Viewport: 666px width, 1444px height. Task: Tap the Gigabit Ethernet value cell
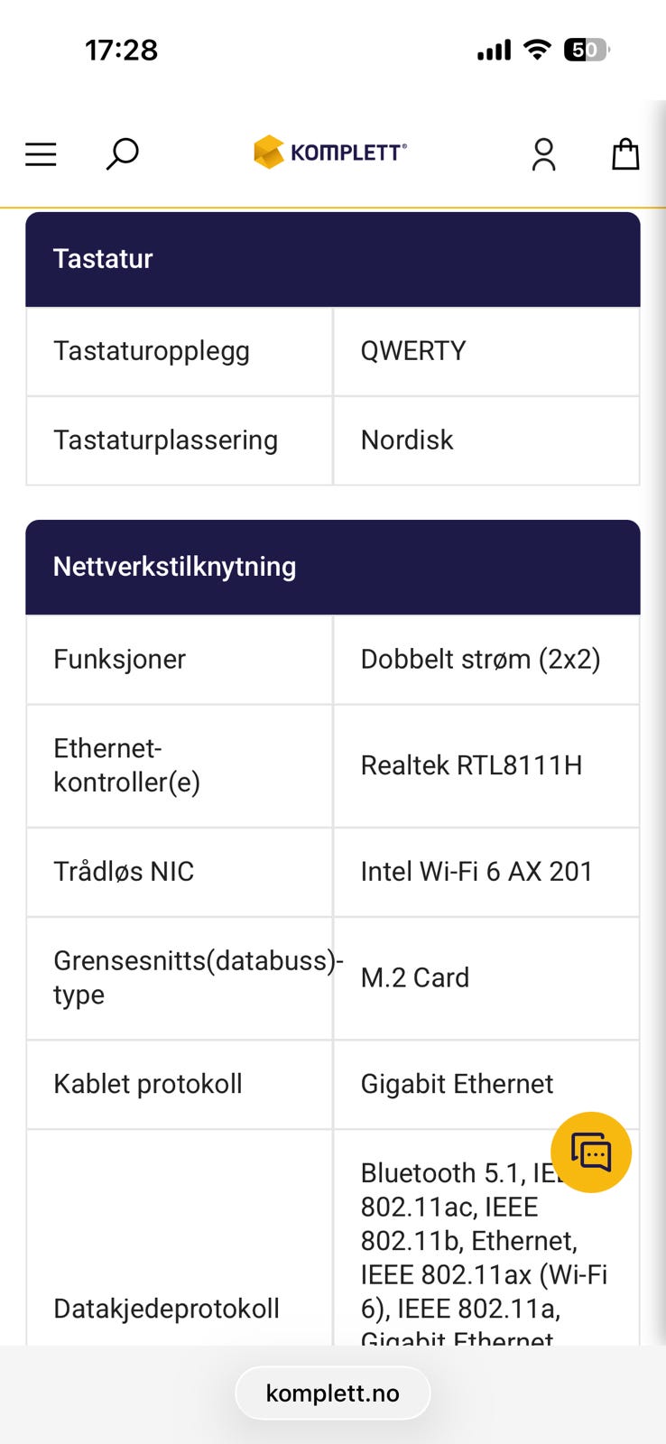(457, 1084)
